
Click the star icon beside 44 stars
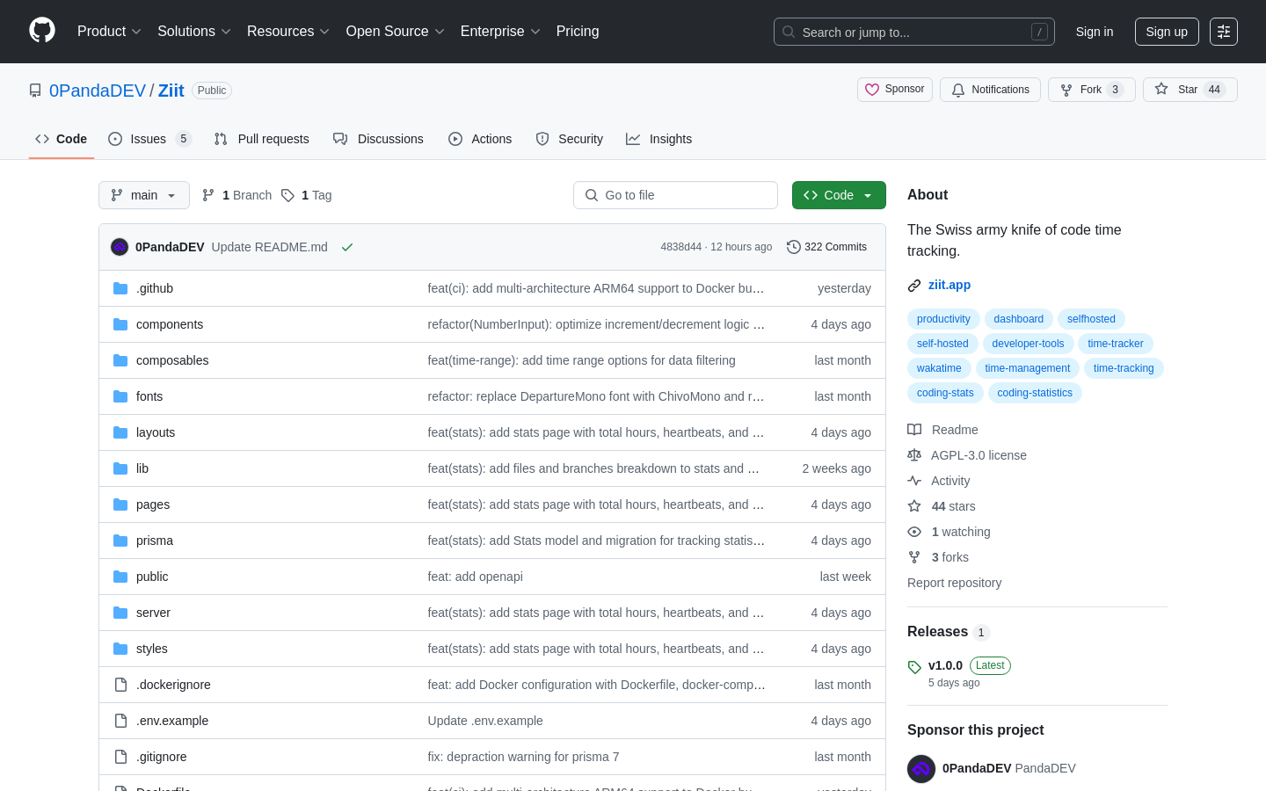pyautogui.click(x=914, y=506)
